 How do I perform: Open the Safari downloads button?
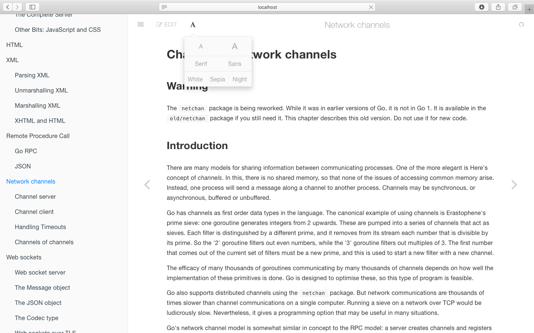(481, 7)
